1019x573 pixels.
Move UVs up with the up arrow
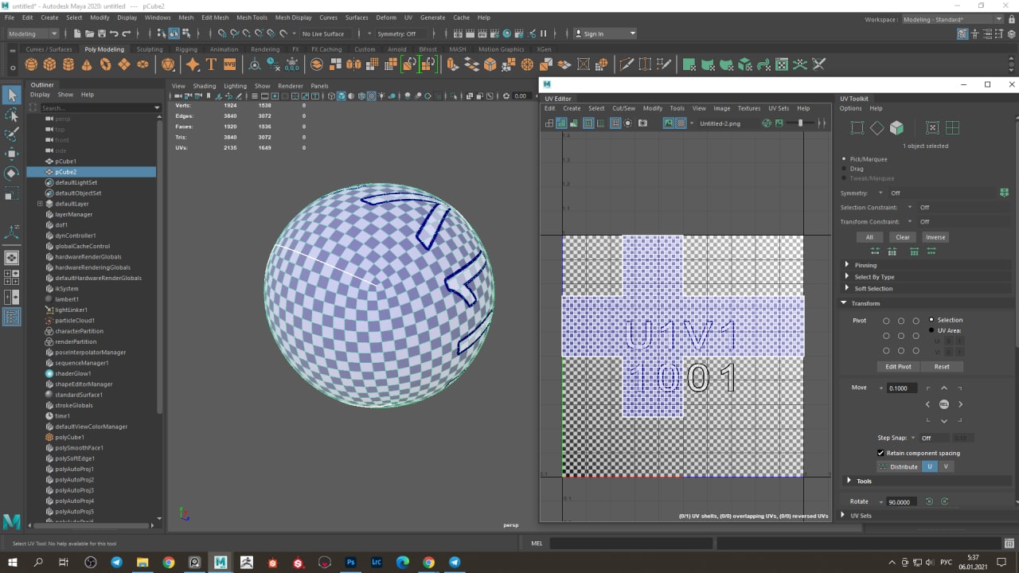pos(944,388)
